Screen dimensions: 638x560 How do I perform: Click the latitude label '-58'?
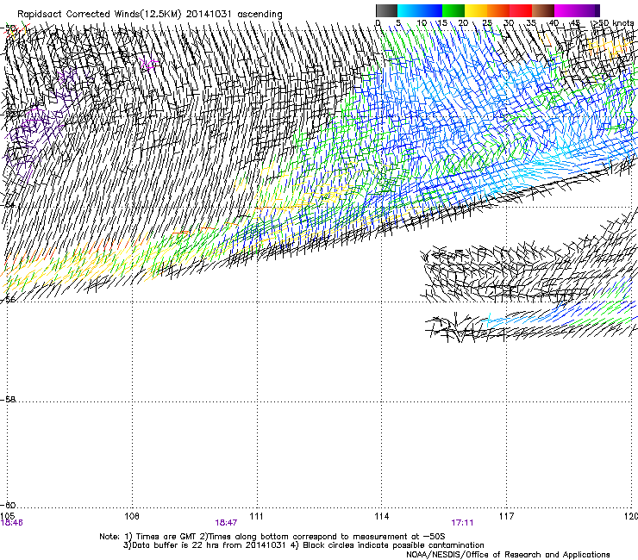click(8, 400)
